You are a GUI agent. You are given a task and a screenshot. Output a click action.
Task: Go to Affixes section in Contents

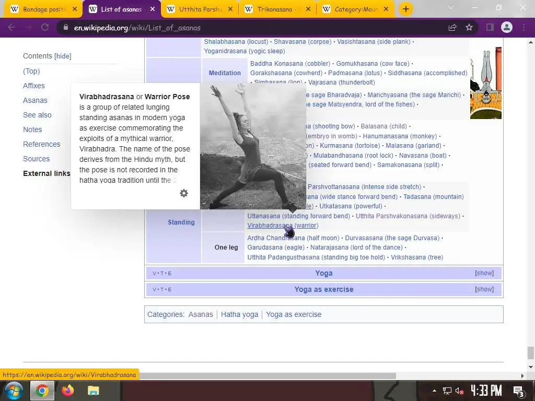tap(34, 86)
